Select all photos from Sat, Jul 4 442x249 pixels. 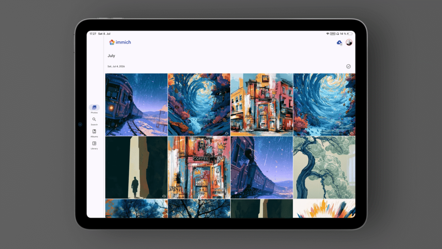tap(348, 66)
